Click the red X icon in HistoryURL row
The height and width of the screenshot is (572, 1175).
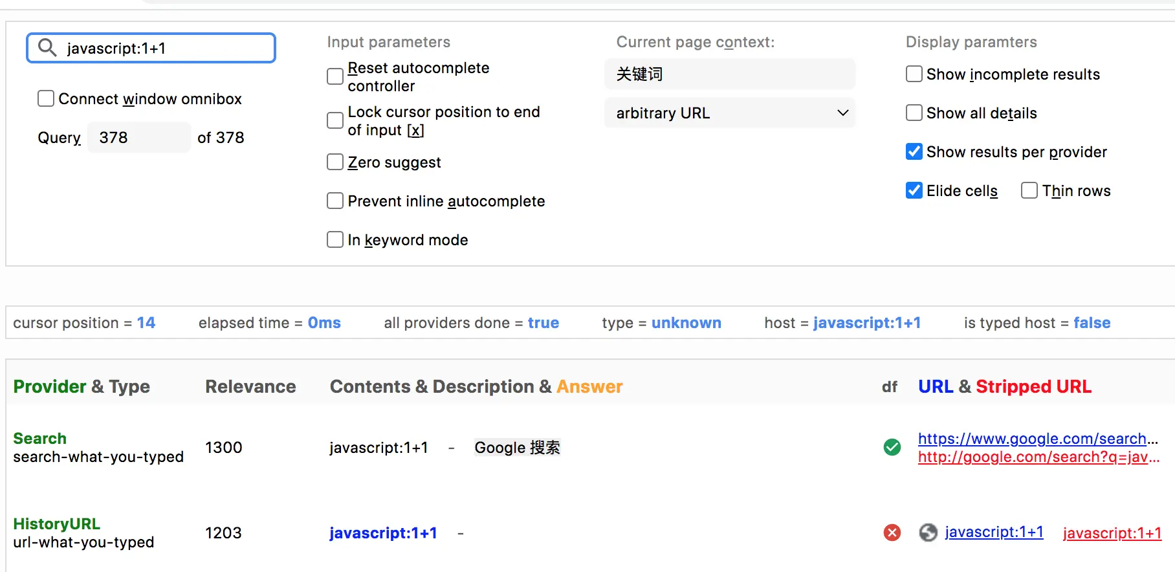pos(892,533)
